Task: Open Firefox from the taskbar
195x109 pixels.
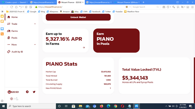Action: (x=101, y=106)
